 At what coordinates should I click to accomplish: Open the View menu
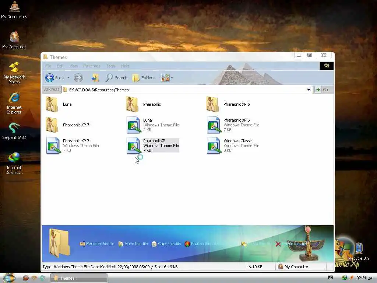click(x=74, y=66)
